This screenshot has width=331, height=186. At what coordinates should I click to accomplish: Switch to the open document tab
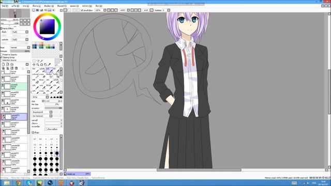[78, 174]
